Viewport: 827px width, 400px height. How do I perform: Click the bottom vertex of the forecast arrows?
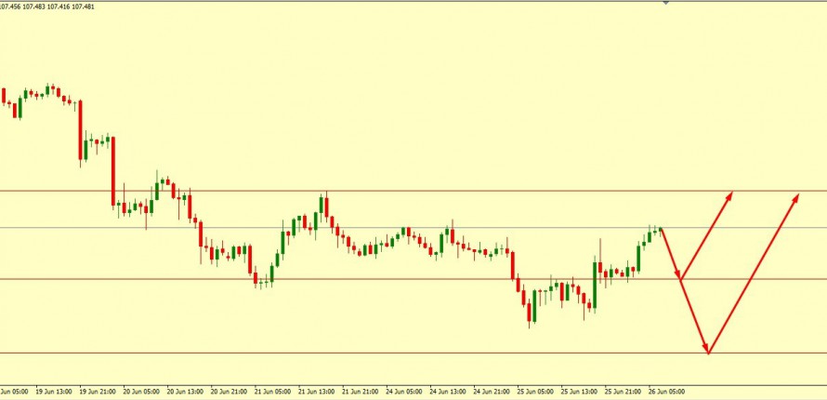coord(708,352)
